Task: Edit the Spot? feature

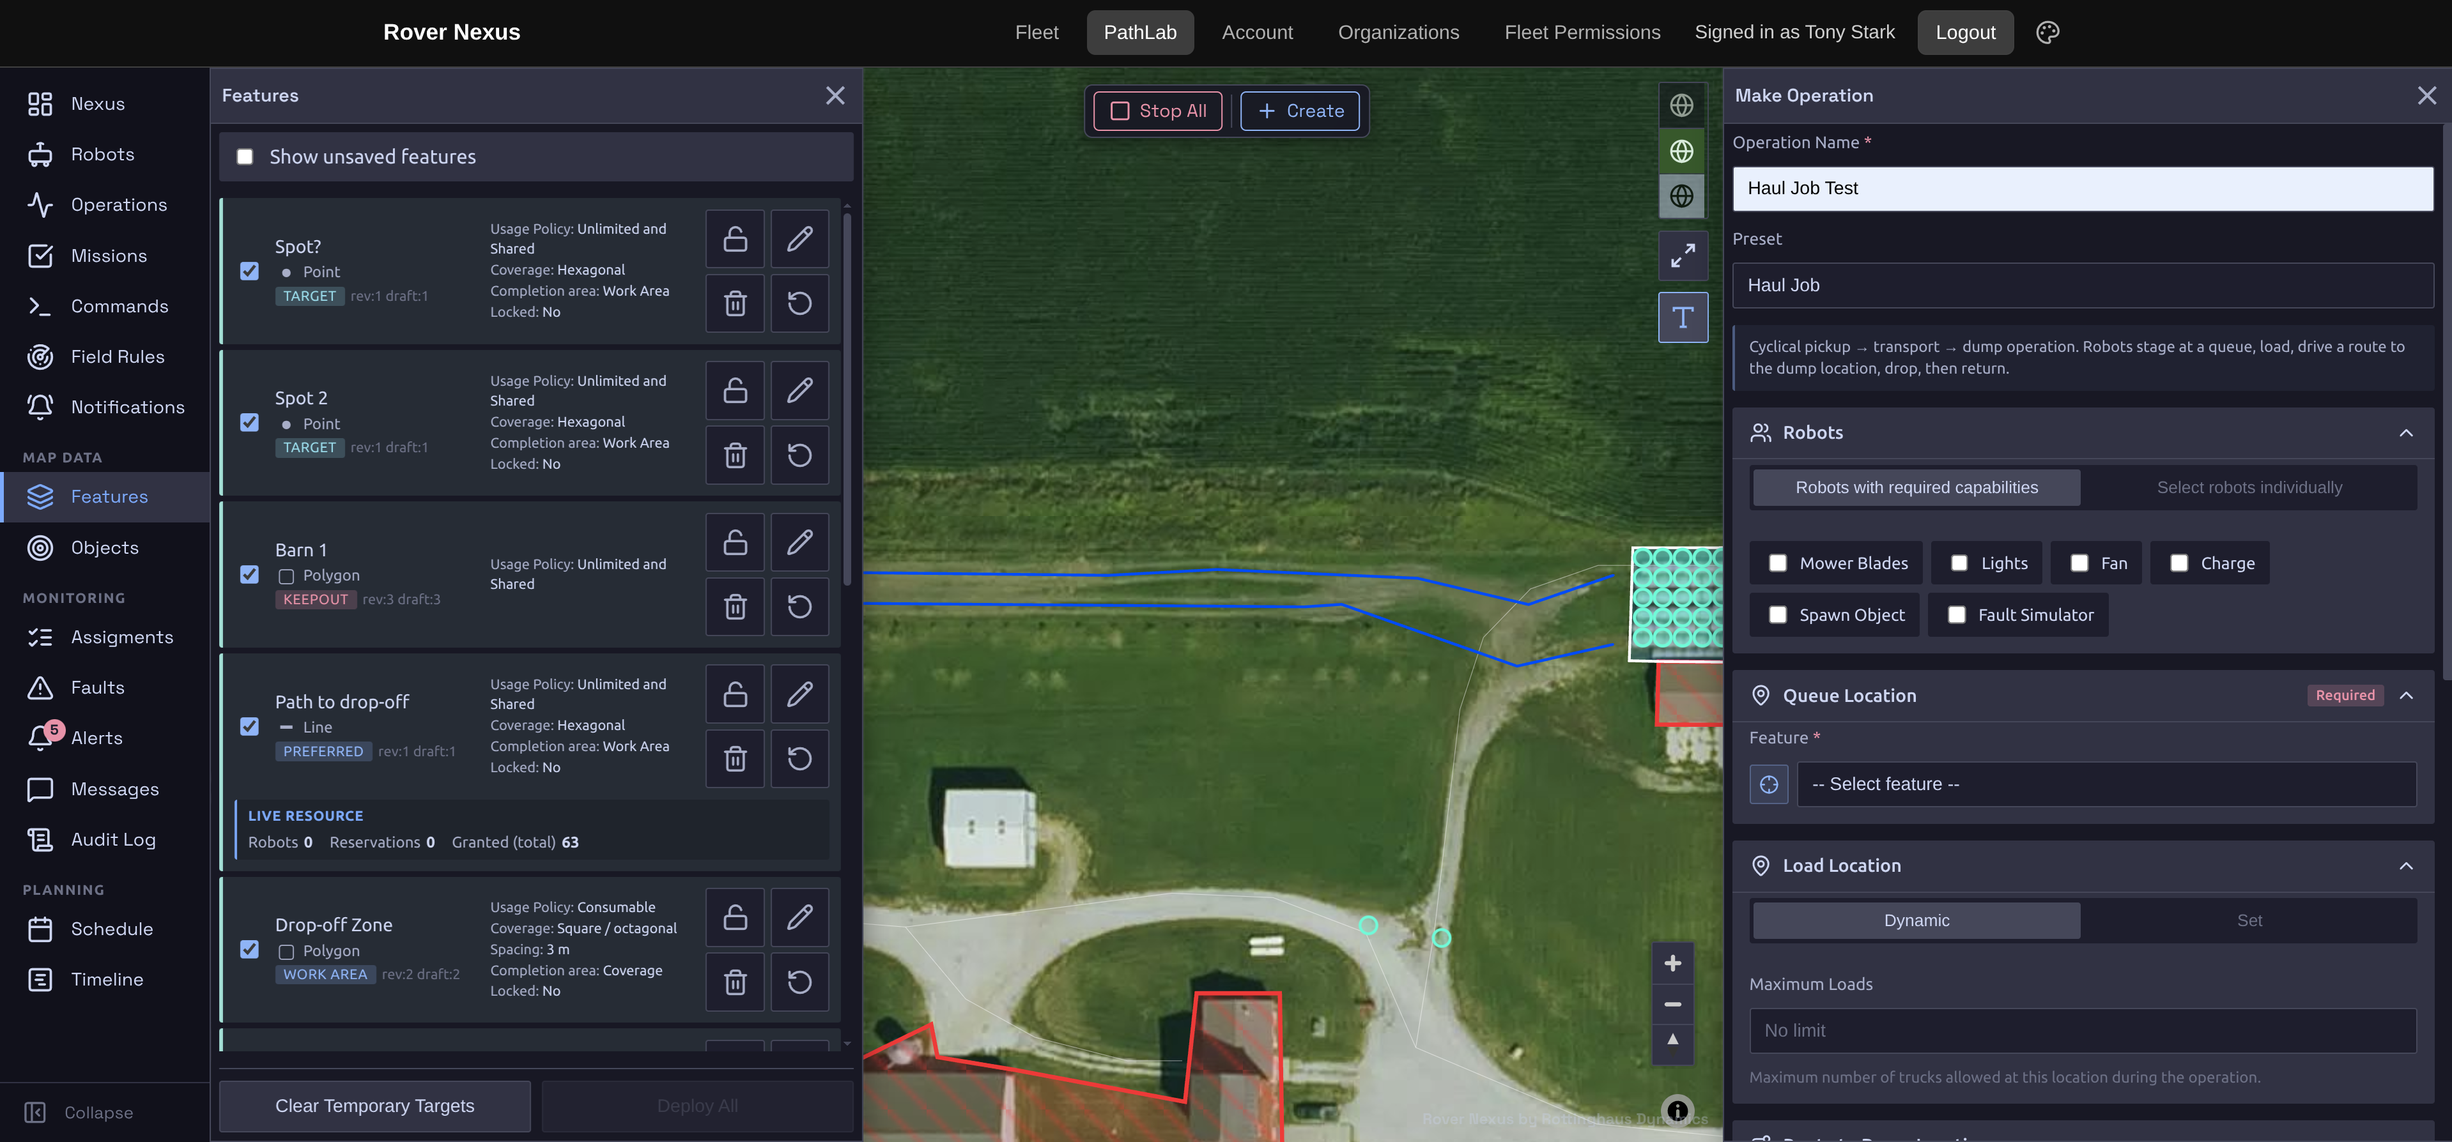Action: point(799,239)
